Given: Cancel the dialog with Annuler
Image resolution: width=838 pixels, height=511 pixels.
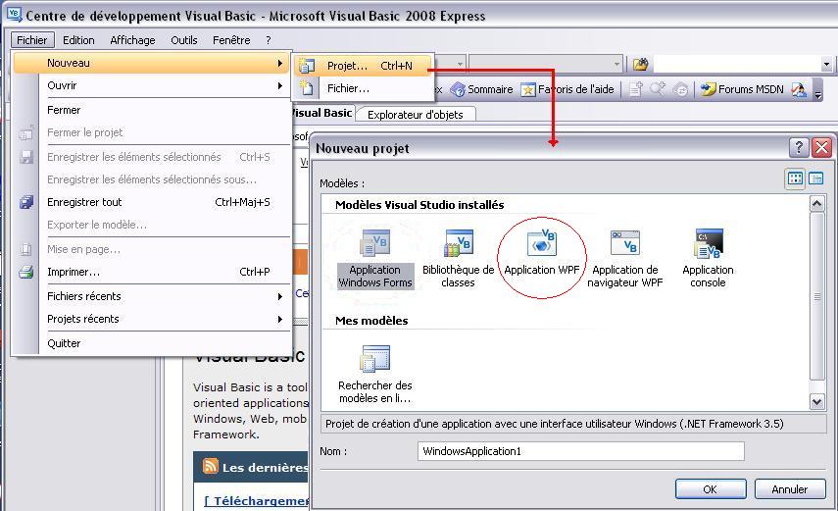Looking at the screenshot, I should [789, 489].
